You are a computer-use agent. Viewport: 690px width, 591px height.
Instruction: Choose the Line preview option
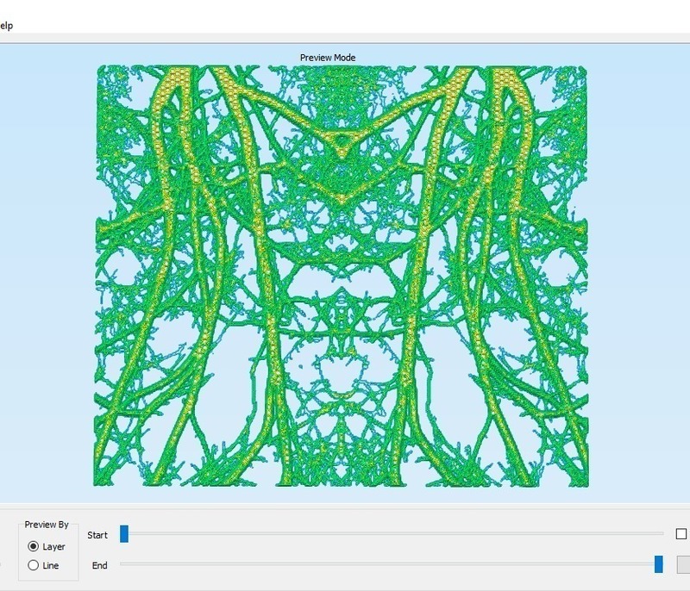coord(34,565)
